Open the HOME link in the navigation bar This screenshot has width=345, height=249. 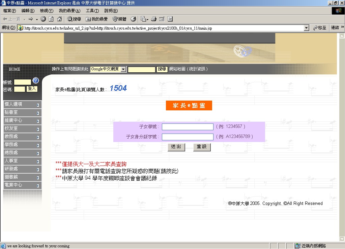coord(15,69)
